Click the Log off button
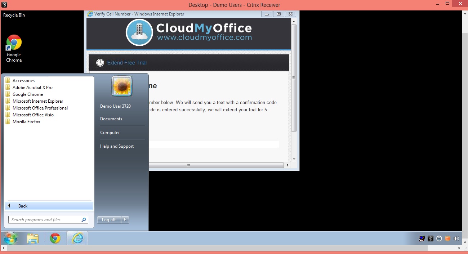468x254 pixels. coord(109,220)
